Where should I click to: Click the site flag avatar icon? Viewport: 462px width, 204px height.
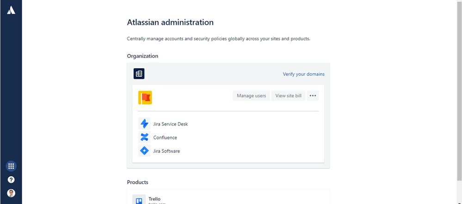[145, 97]
